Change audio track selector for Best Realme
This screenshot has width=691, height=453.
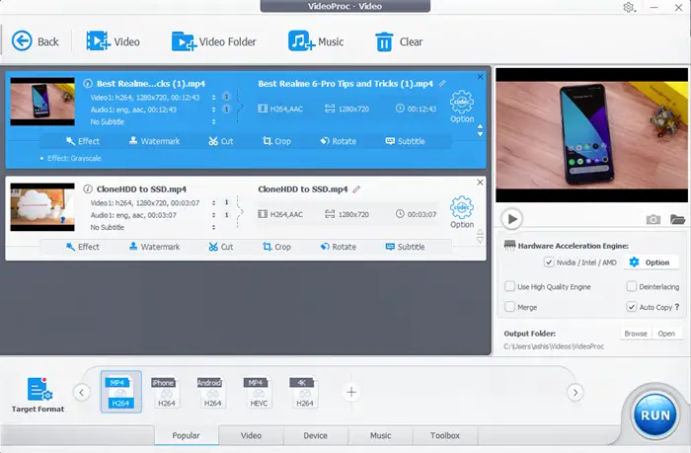click(x=214, y=110)
